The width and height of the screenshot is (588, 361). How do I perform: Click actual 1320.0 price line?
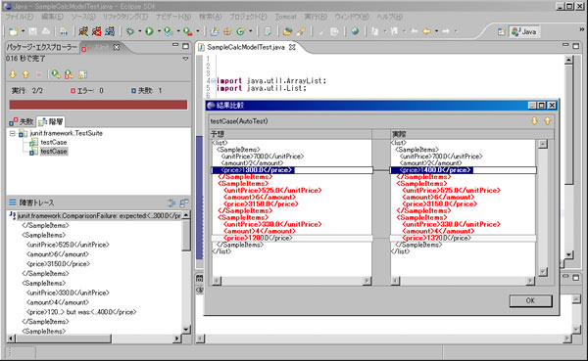(x=464, y=238)
